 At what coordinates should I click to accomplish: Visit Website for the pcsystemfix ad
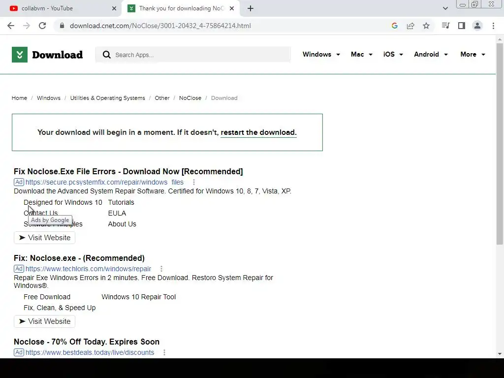44,238
